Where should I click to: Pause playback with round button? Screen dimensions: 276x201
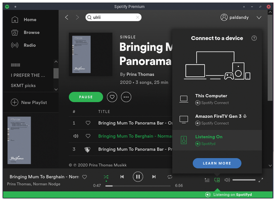(138, 177)
